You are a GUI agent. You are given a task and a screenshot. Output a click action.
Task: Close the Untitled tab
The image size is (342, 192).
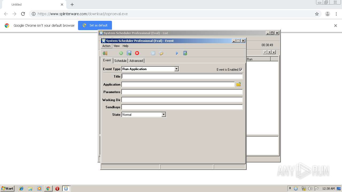tap(62, 5)
